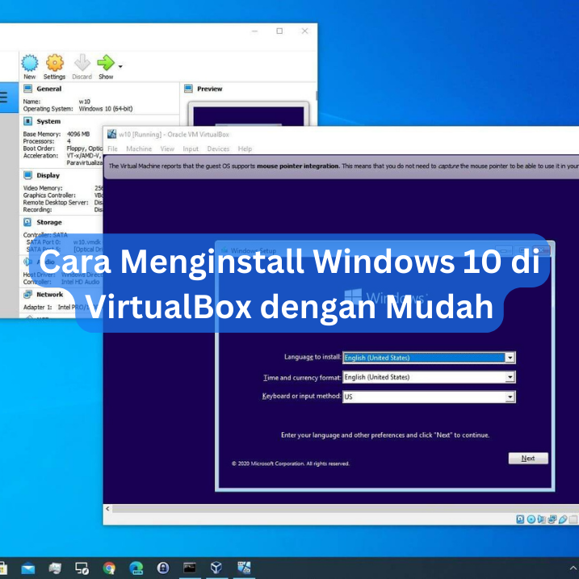This screenshot has height=579, width=579.
Task: Click the 'Recording:' label
Action: (37, 209)
